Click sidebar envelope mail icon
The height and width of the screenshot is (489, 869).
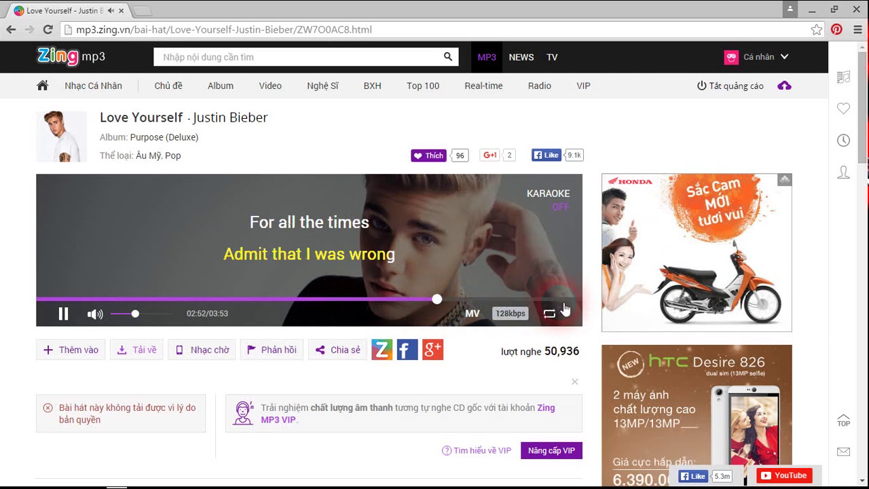point(843,452)
